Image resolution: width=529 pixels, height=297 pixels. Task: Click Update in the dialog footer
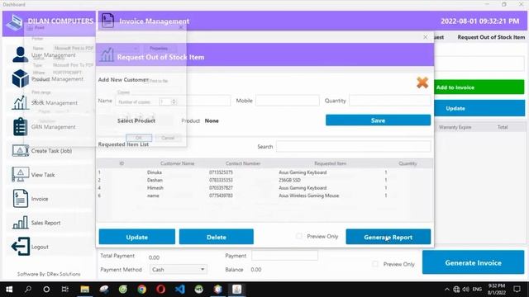click(x=137, y=237)
